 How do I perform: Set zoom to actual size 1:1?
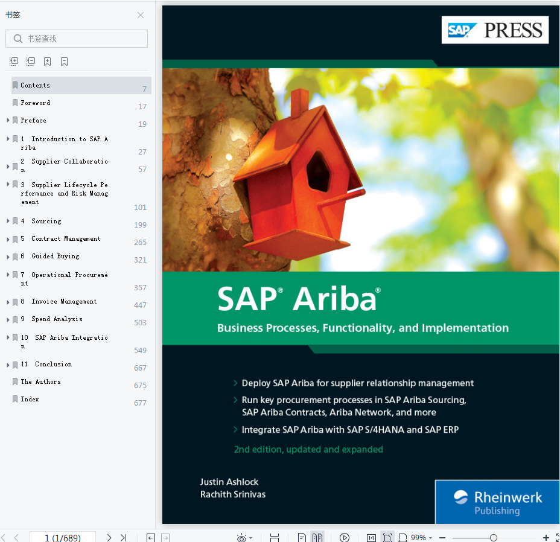pos(372,537)
